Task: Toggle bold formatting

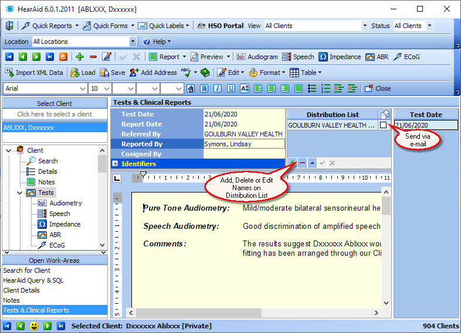Action: [x=204, y=88]
